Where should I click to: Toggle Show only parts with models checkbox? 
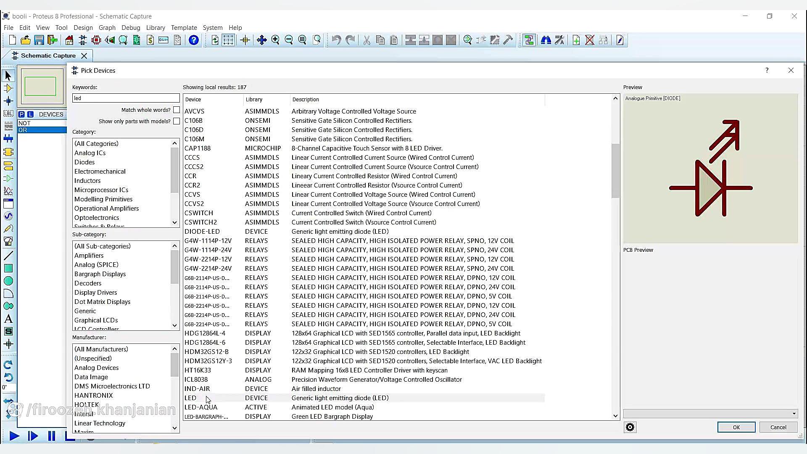pos(177,121)
